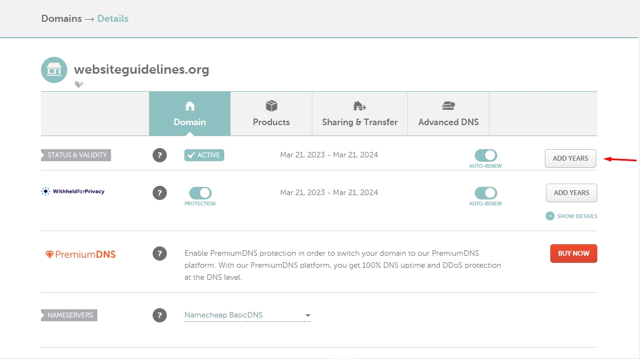Click the PremiumDNS logo
640x359 pixels.
(x=80, y=254)
